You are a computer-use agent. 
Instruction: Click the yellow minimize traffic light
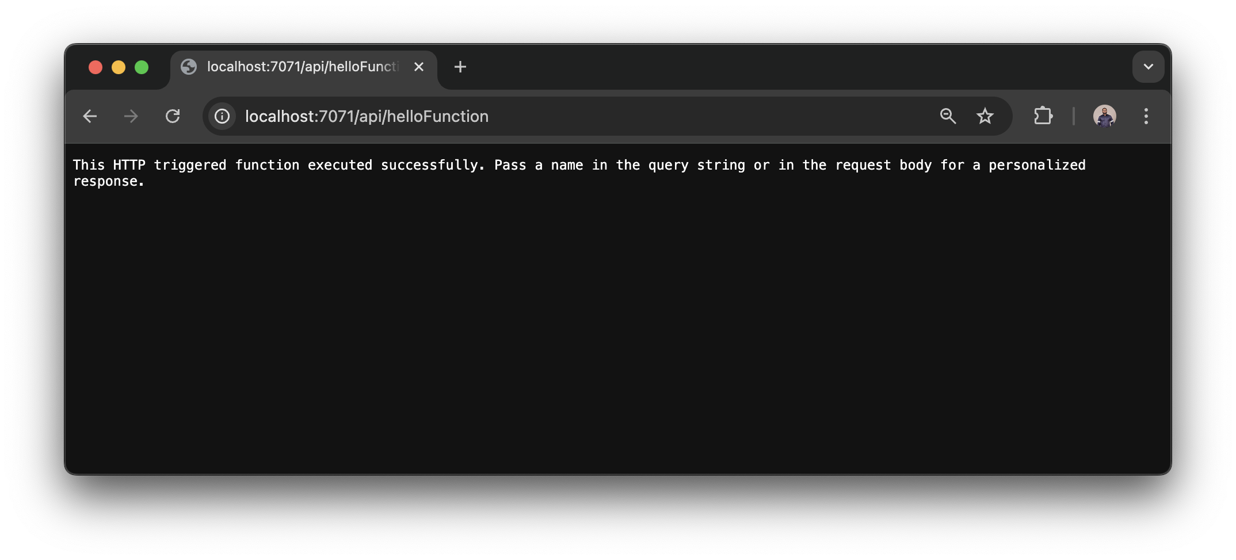[119, 67]
